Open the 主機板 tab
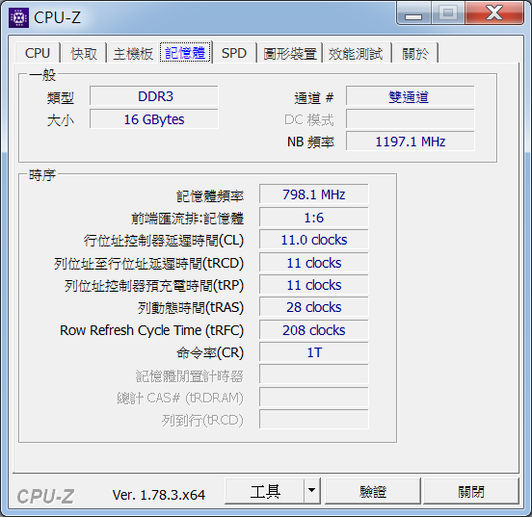 [133, 54]
